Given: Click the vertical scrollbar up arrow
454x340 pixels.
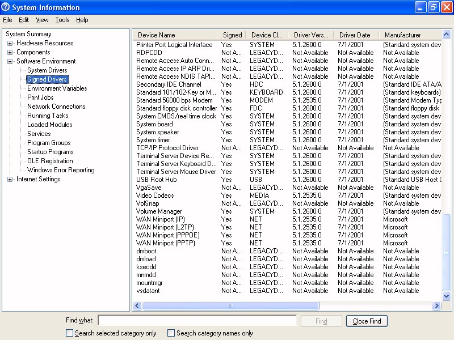Looking at the screenshot, I should point(447,35).
